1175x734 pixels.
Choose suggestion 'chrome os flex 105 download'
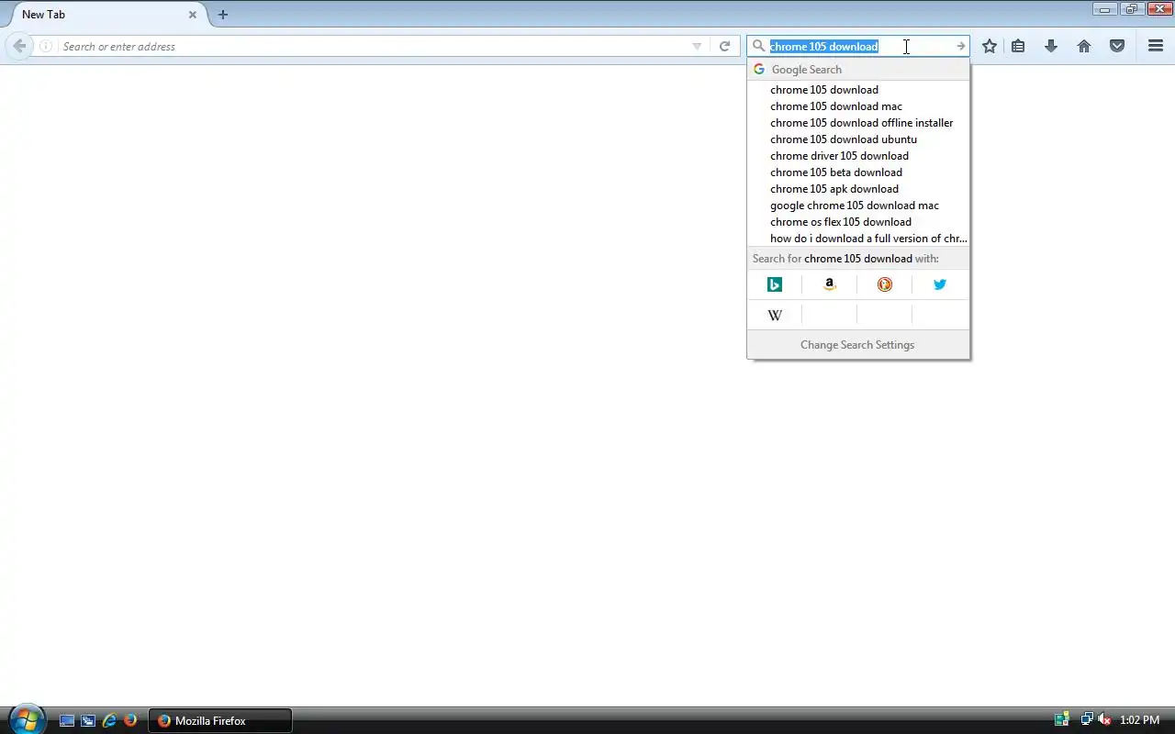858,222
